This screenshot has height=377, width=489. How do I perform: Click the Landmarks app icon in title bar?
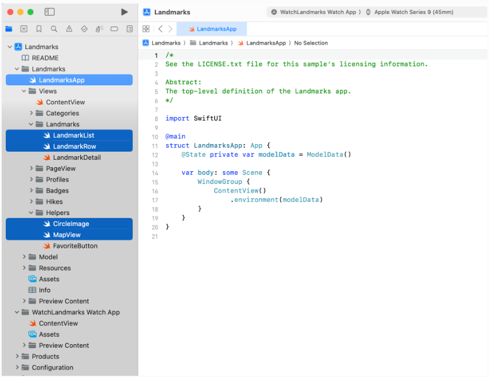point(147,12)
